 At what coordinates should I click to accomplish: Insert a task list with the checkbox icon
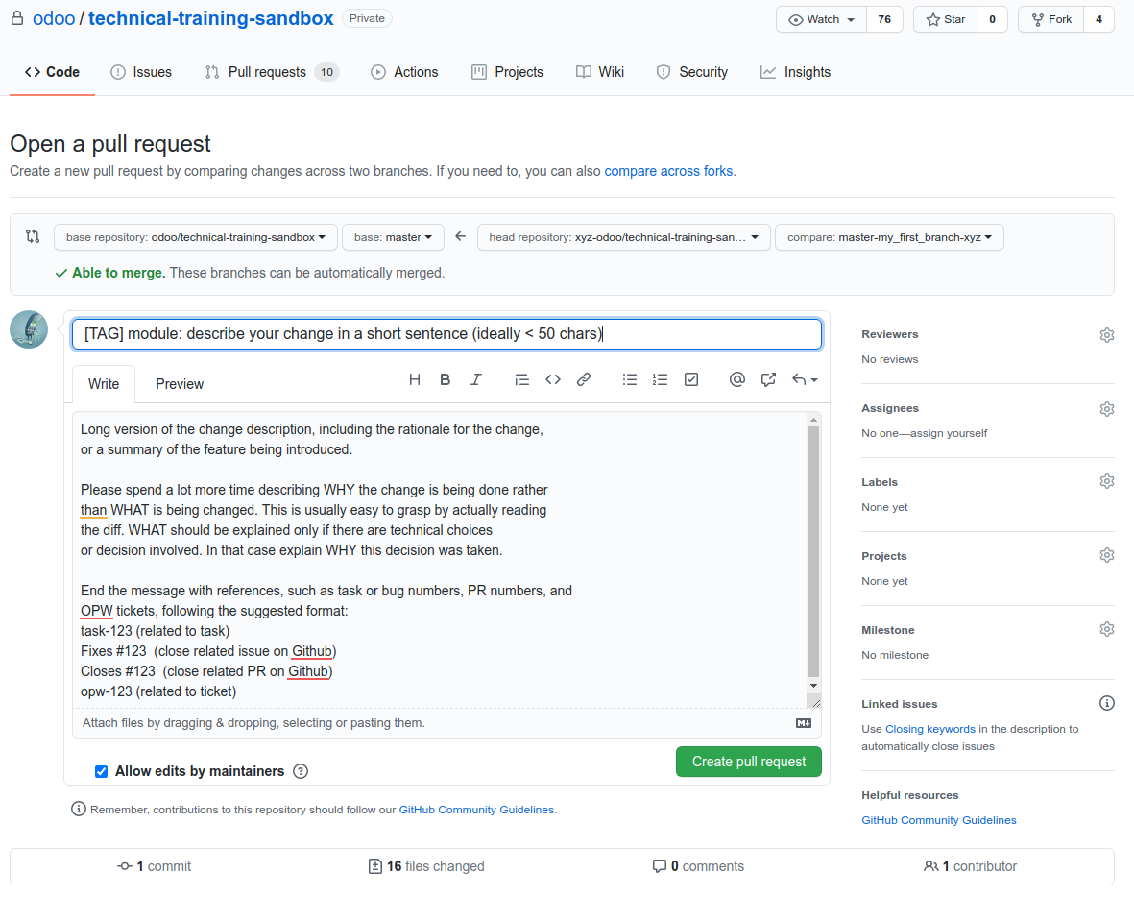[691, 379]
